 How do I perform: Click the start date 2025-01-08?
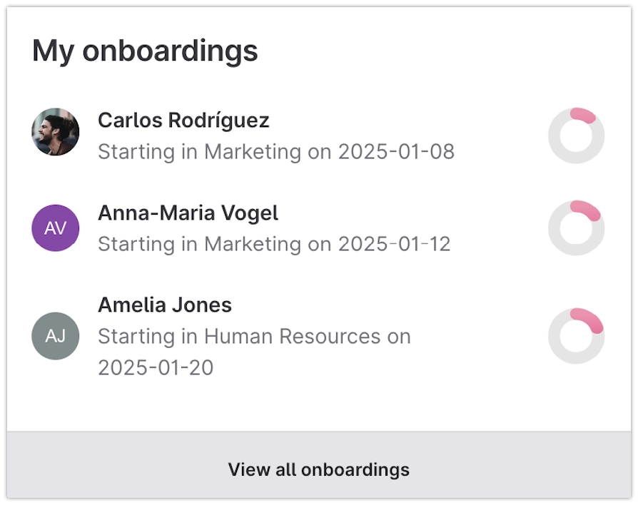pos(396,152)
